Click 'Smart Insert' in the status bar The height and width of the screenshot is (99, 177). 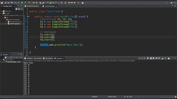click(x=112, y=97)
